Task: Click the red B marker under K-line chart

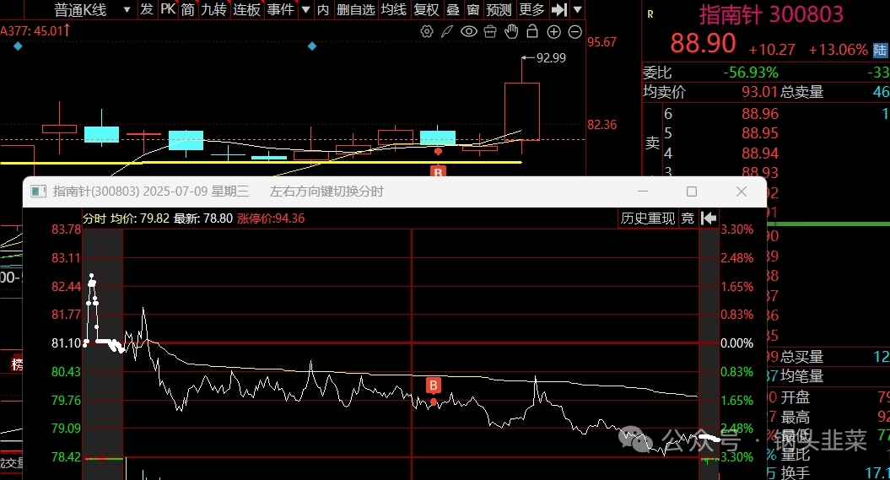Action: pos(438,171)
